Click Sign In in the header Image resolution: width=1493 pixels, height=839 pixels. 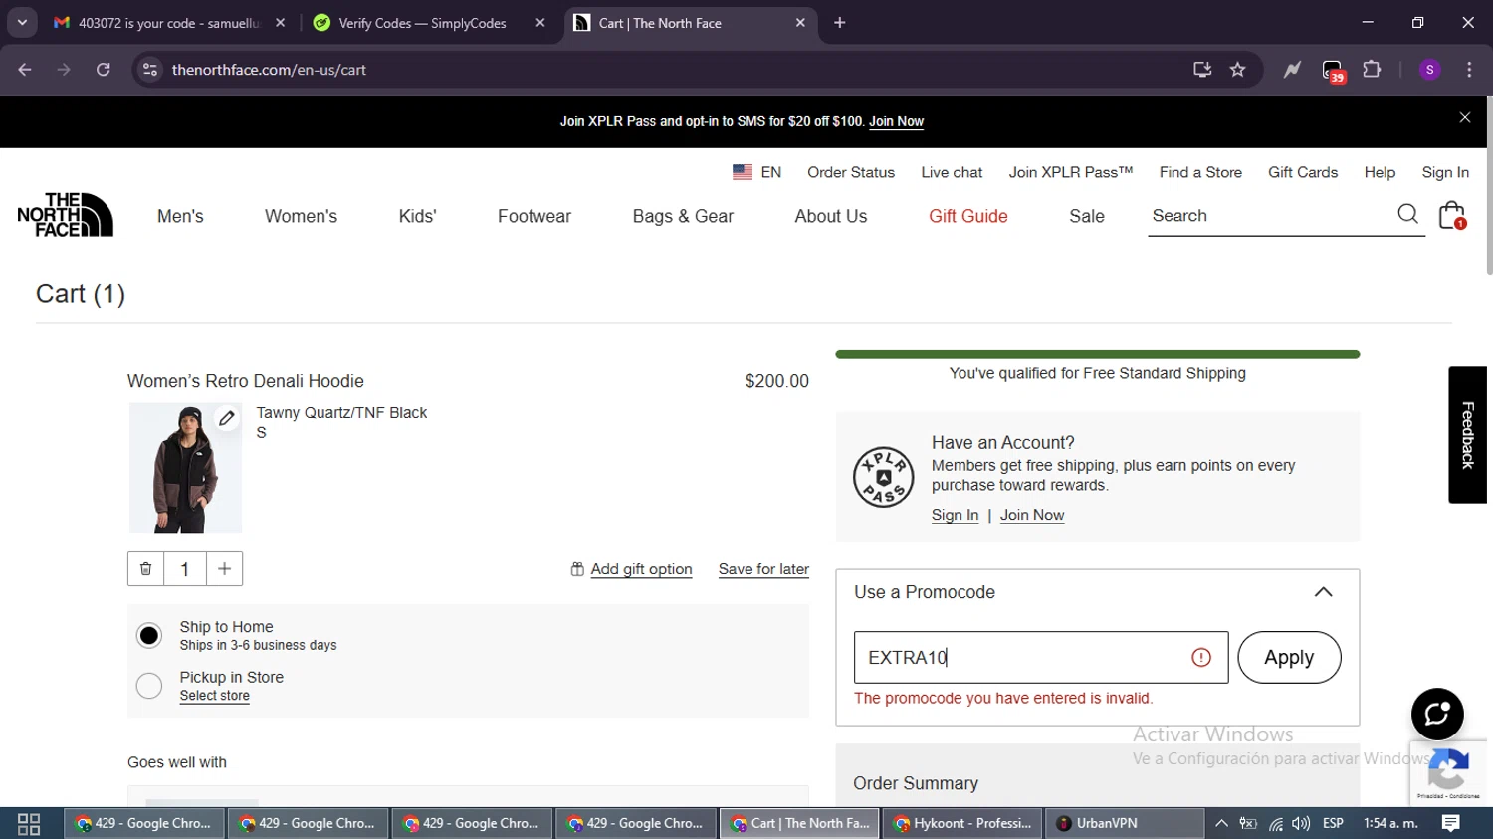coord(1445,172)
